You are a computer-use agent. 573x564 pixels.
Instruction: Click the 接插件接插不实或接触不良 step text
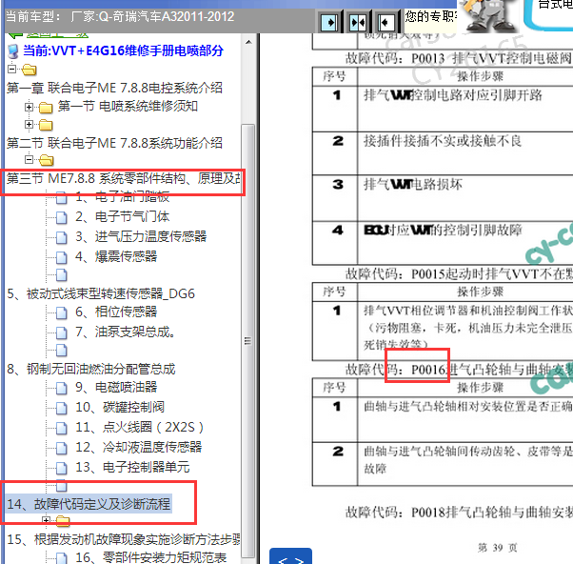click(443, 140)
